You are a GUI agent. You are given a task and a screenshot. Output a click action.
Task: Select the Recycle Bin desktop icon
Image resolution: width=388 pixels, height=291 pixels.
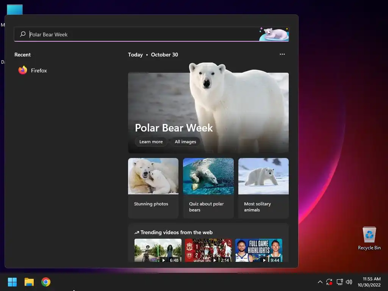click(369, 239)
